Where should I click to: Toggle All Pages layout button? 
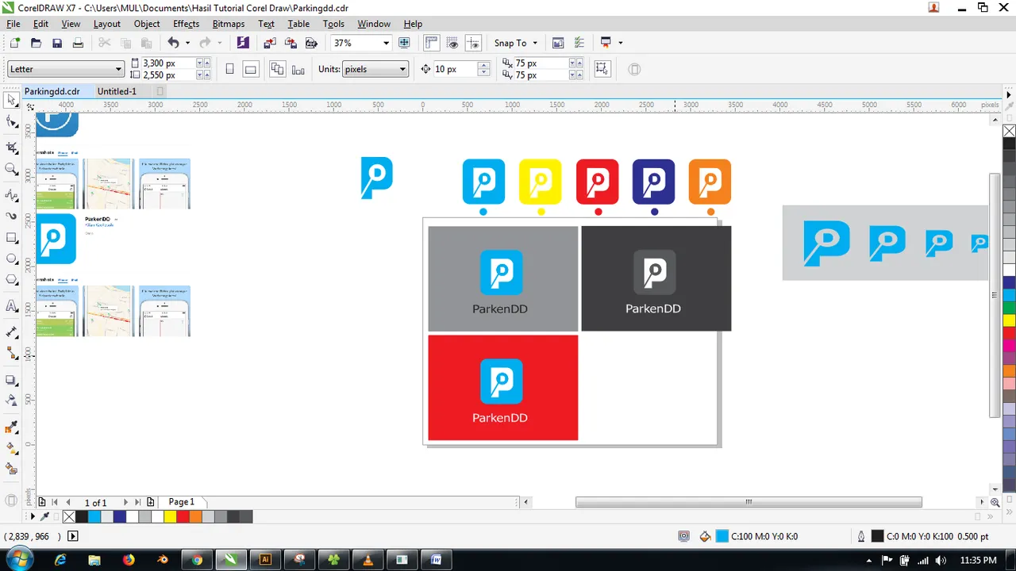(x=277, y=69)
